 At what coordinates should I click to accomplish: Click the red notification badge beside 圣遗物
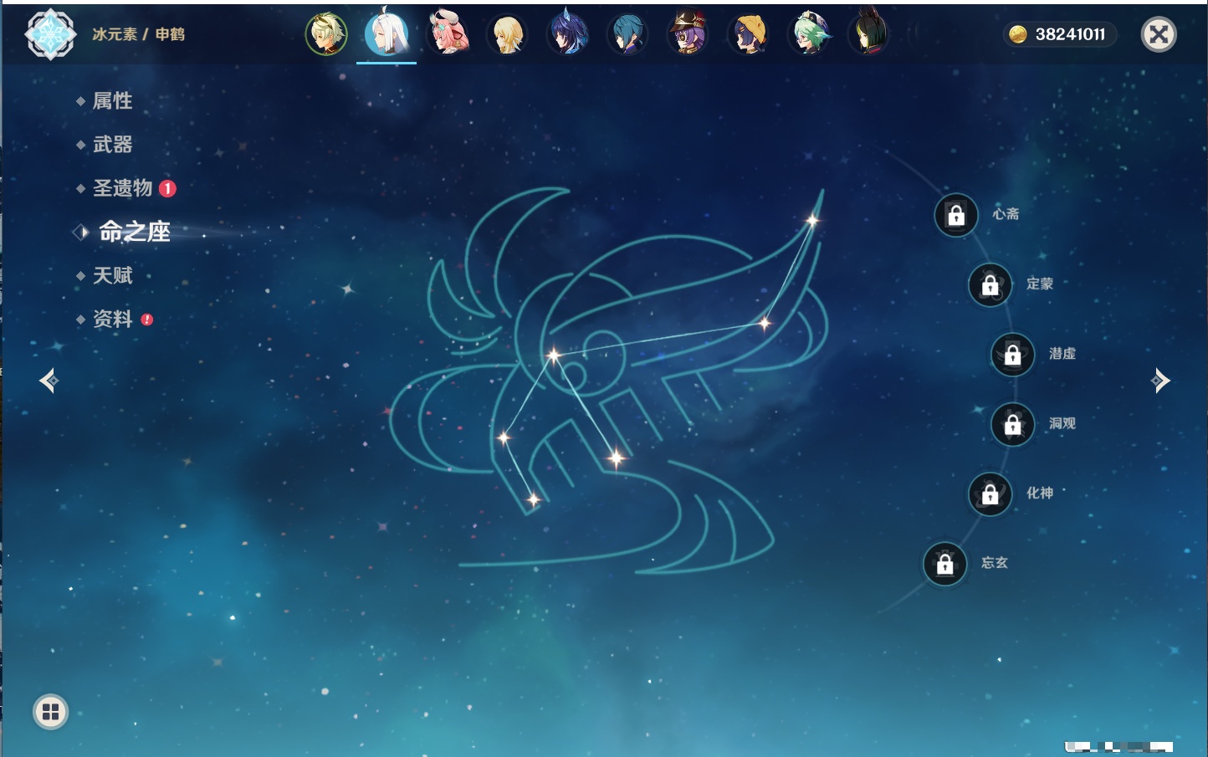167,188
